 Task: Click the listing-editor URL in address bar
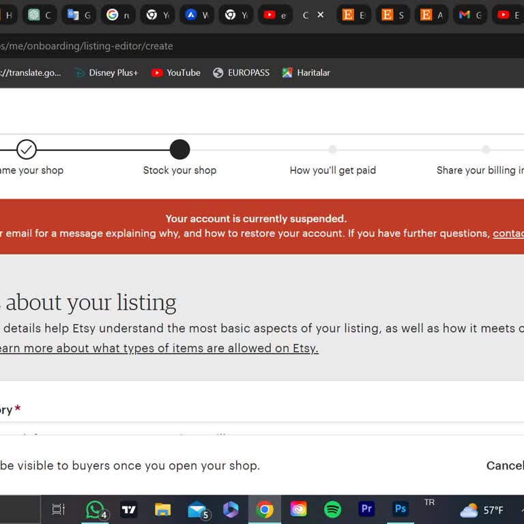click(86, 46)
